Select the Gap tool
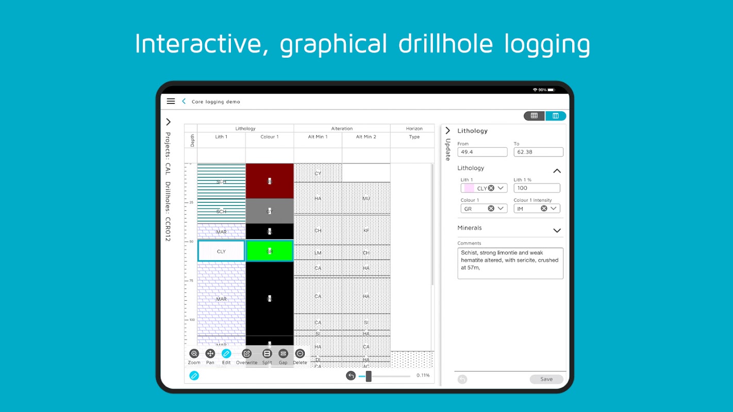 pyautogui.click(x=283, y=354)
